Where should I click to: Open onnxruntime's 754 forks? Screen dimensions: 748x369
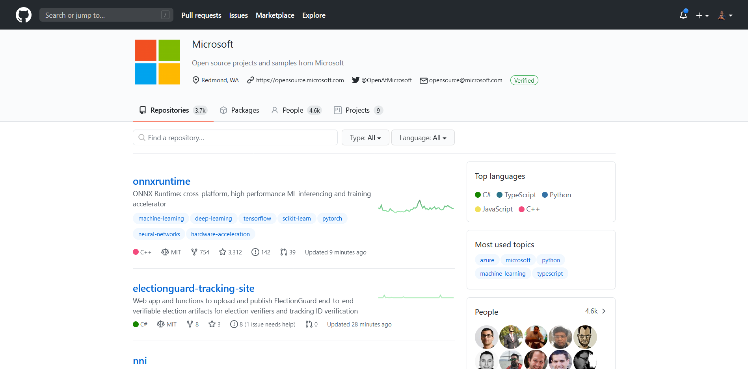click(x=200, y=252)
